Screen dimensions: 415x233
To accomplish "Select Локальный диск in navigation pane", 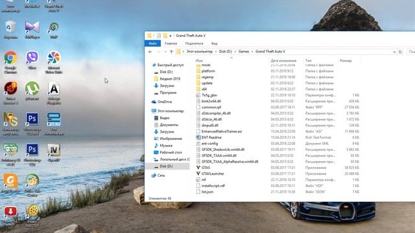I will (x=171, y=159).
